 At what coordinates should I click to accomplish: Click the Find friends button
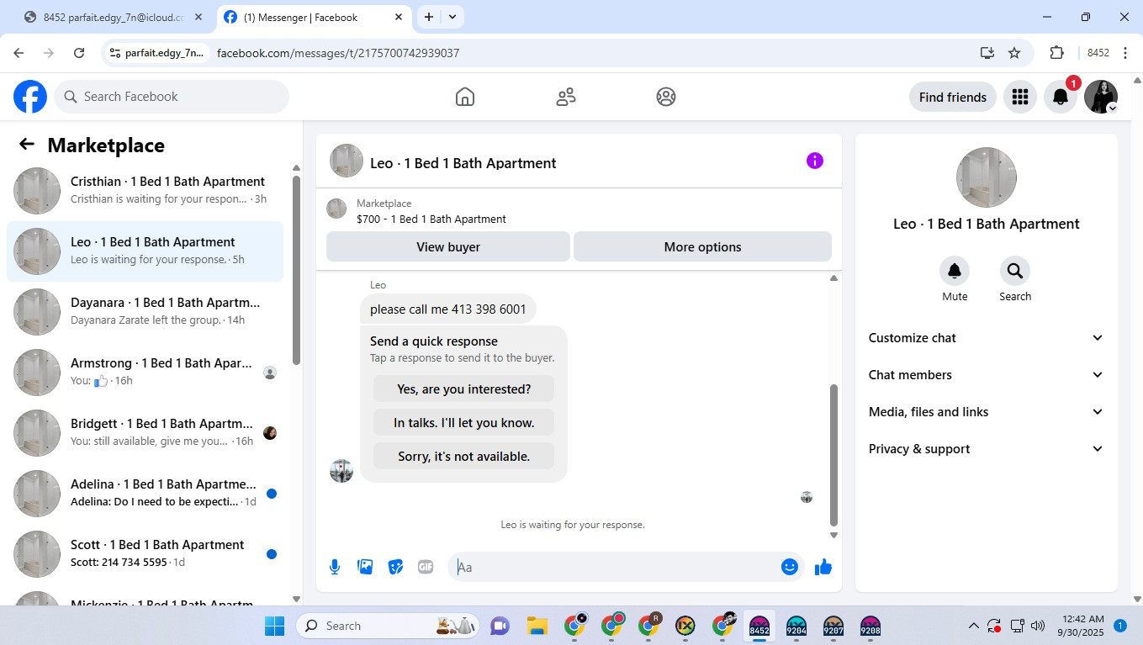[953, 97]
